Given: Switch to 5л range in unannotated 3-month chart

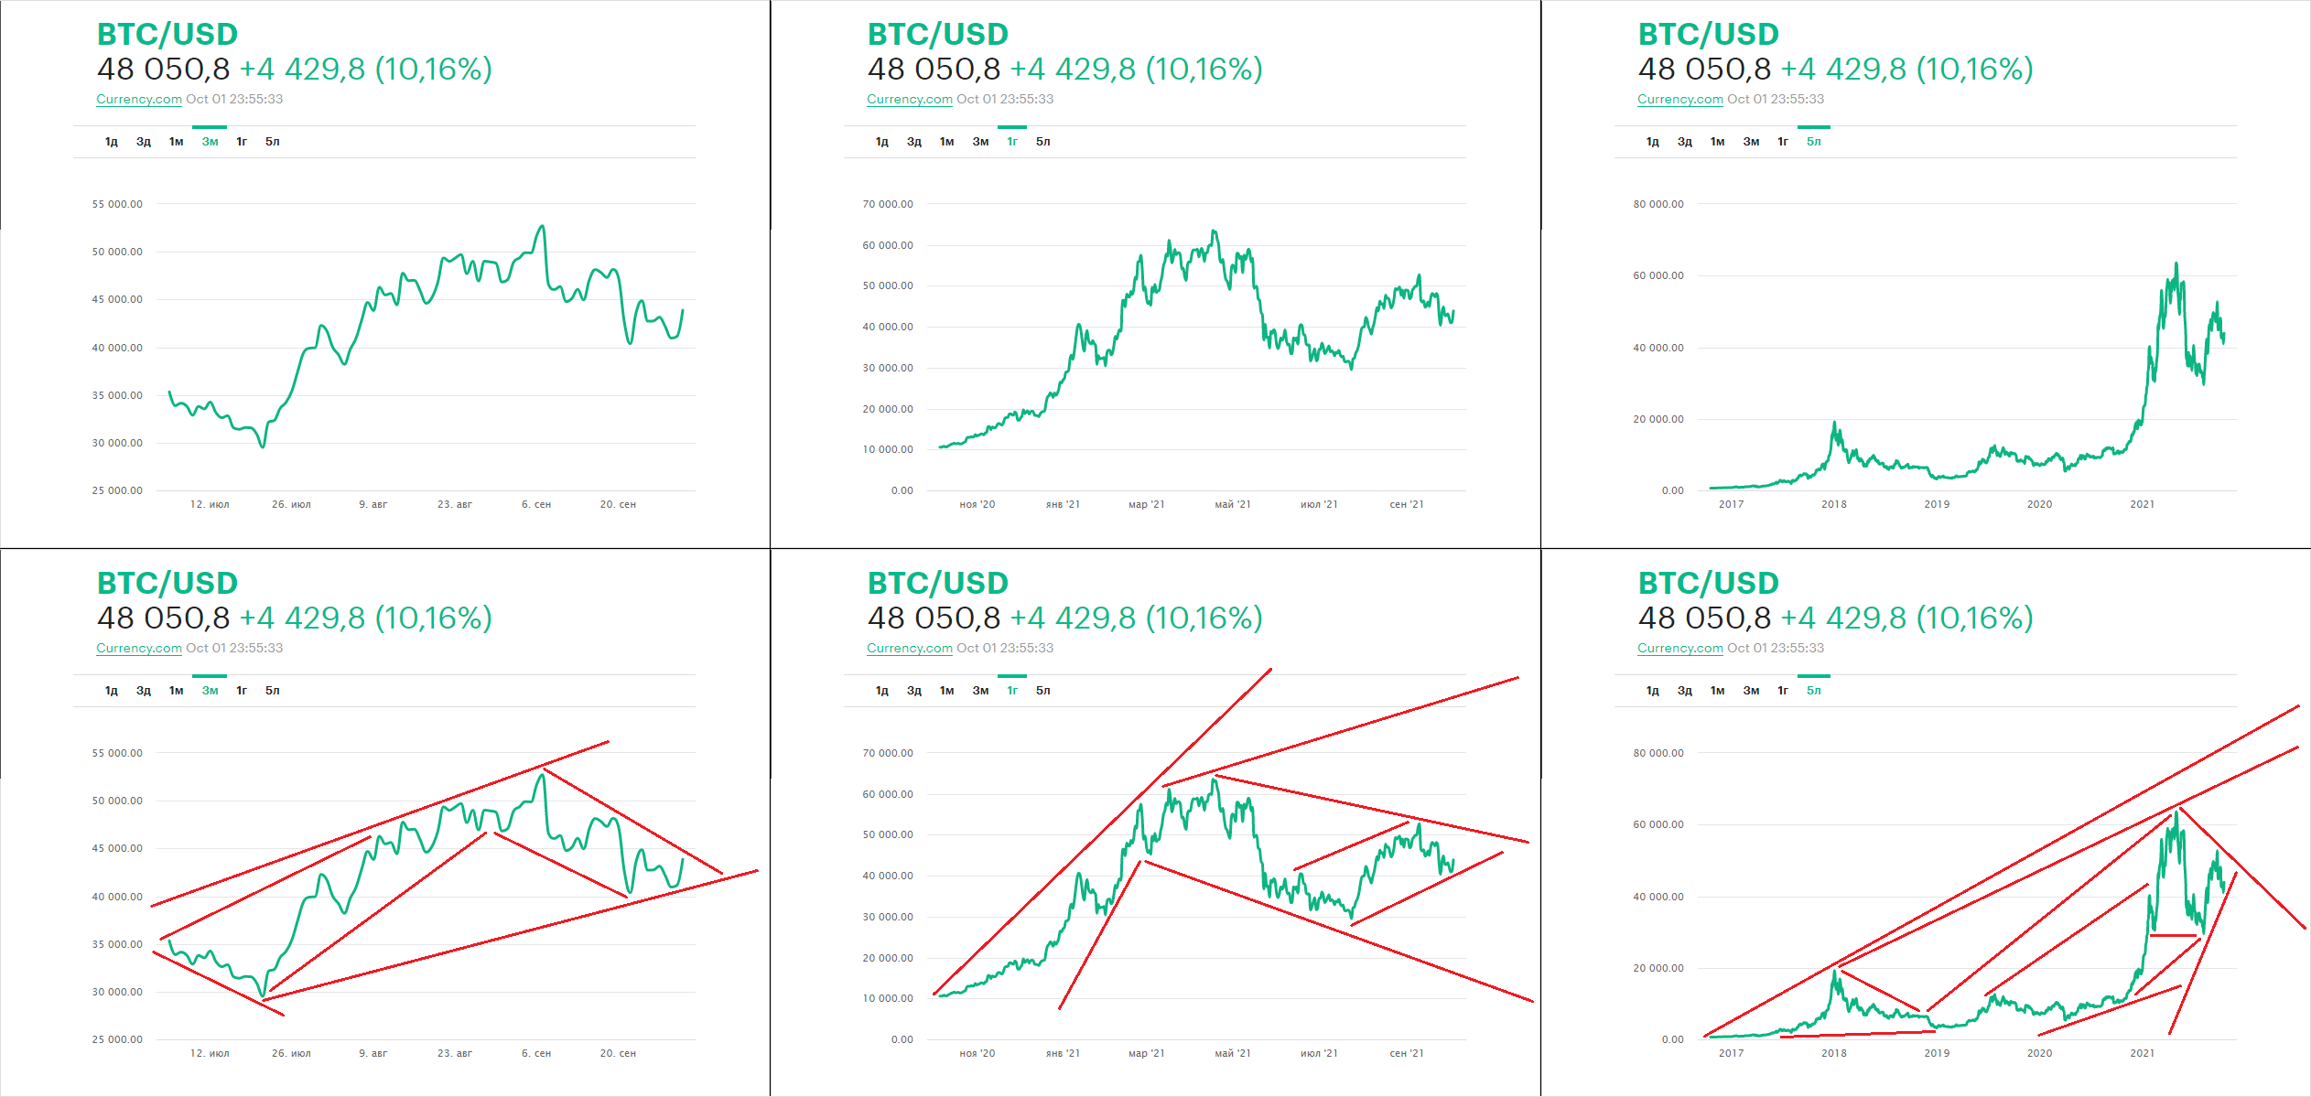Looking at the screenshot, I should (273, 142).
